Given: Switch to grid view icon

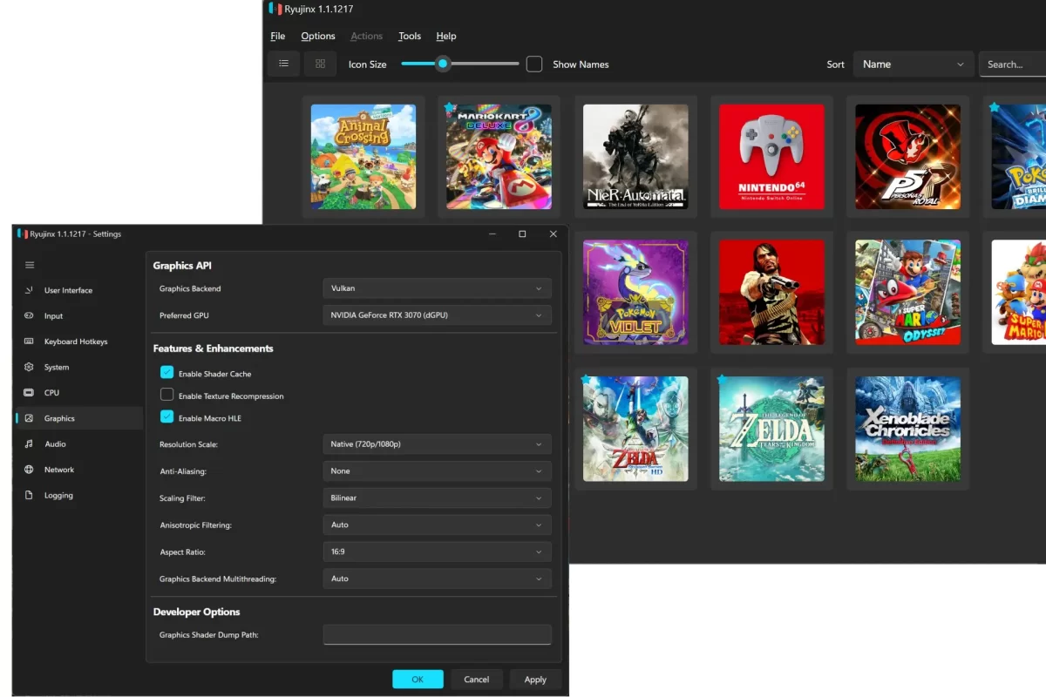Looking at the screenshot, I should (320, 64).
